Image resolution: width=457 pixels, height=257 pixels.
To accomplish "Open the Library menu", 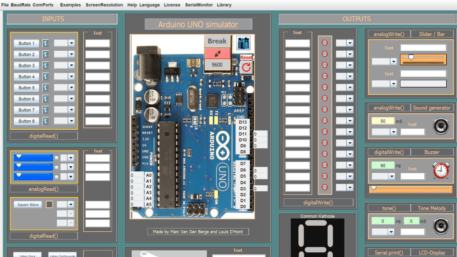I will tap(224, 5).
